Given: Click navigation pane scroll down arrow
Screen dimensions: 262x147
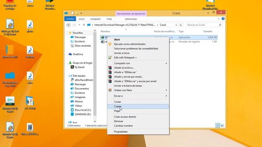Looking at the screenshot, I should [x=95, y=122].
